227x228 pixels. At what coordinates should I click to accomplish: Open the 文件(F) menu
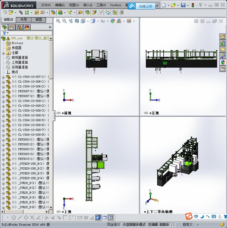[46, 5]
